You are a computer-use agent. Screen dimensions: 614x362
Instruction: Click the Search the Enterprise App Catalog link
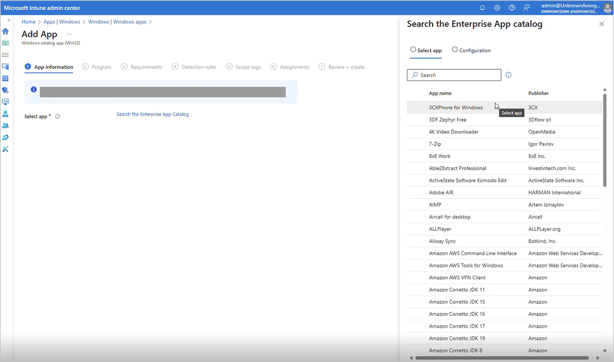[x=152, y=114]
